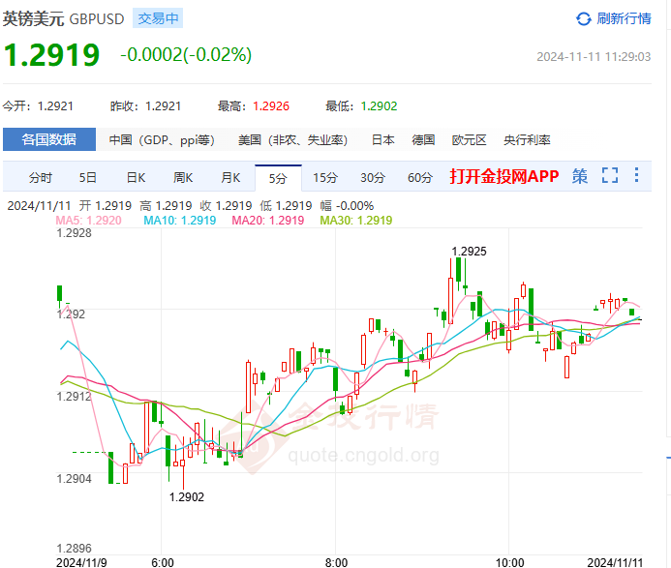Click the 1.2925 high marker on chart
Viewport: 671px width, 568px height.
click(x=469, y=251)
